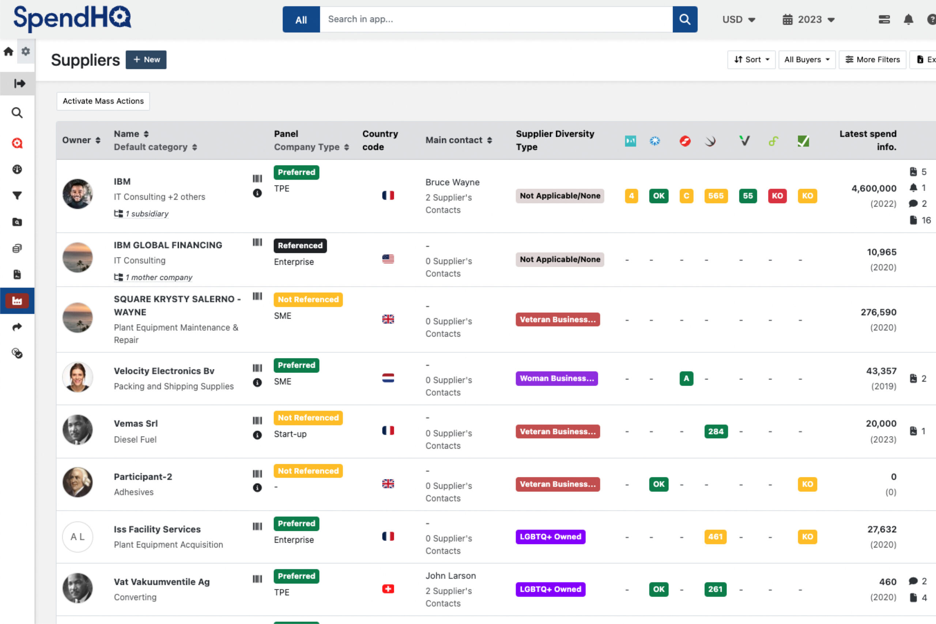The image size is (936, 624).
Task: Open More Filters
Action: (872, 60)
